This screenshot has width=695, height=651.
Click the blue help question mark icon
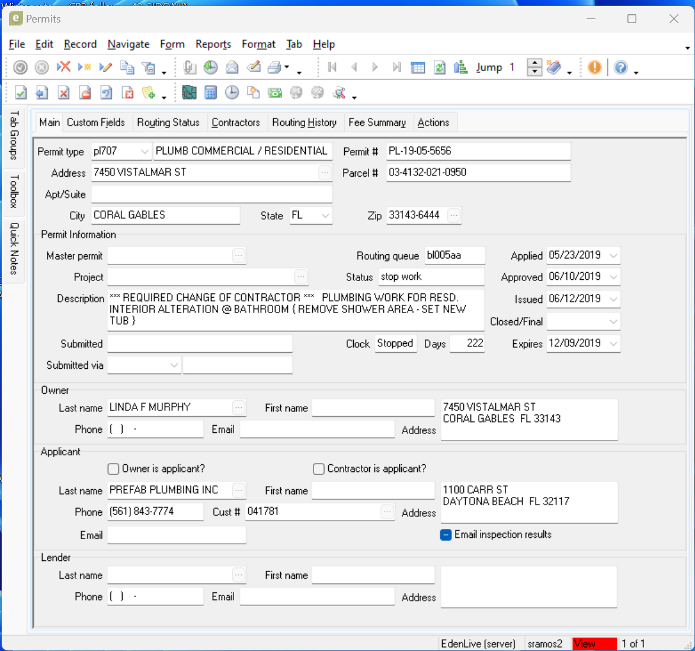click(620, 68)
